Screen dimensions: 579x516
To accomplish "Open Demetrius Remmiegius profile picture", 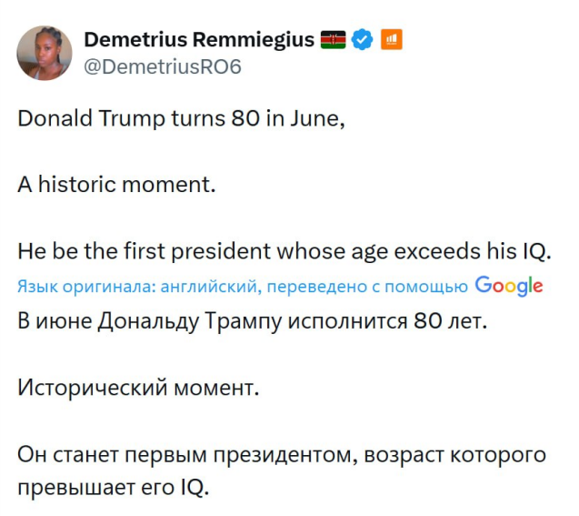I will [45, 53].
